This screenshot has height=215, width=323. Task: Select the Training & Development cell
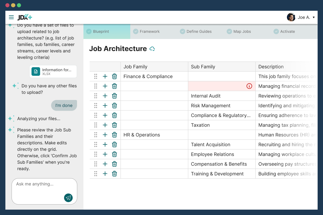222,174
